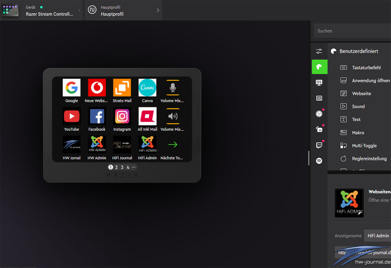The width and height of the screenshot is (391, 268).
Task: Select the green Benutzerdefiniert sidebar icon
Action: point(319,67)
